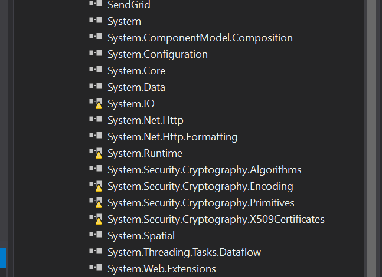Click the Cryptography.Algorithms reference icon
The width and height of the screenshot is (382, 277).
pyautogui.click(x=96, y=168)
